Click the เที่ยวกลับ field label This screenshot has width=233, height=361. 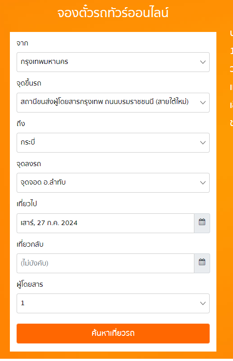point(30,244)
